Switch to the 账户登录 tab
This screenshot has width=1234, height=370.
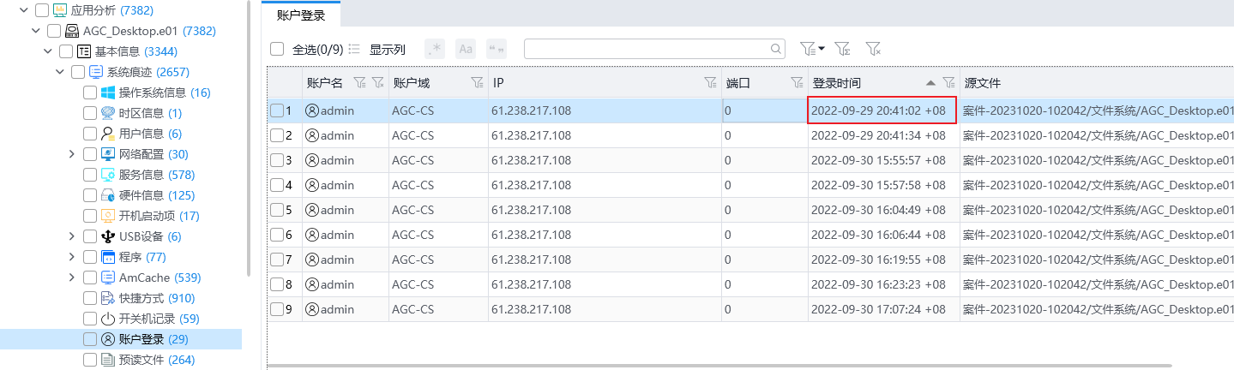click(300, 15)
